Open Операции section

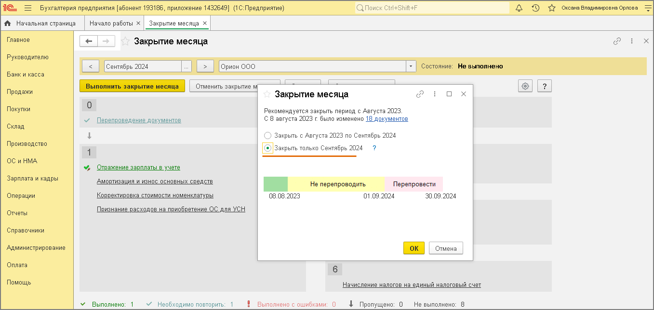click(21, 196)
